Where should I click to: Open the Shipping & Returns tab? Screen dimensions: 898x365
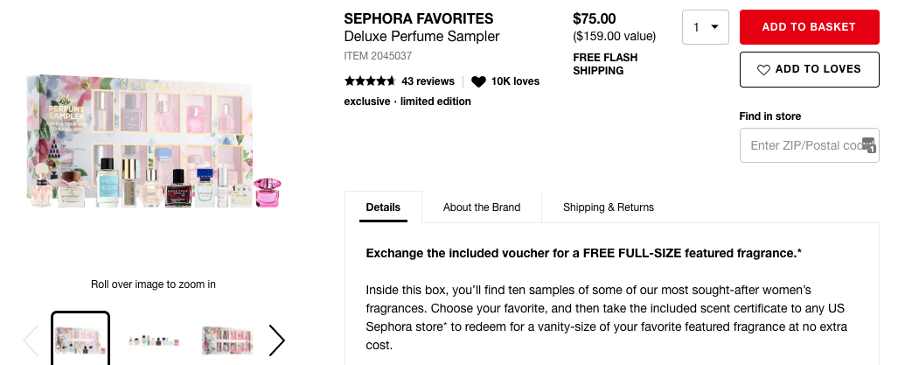(x=609, y=207)
